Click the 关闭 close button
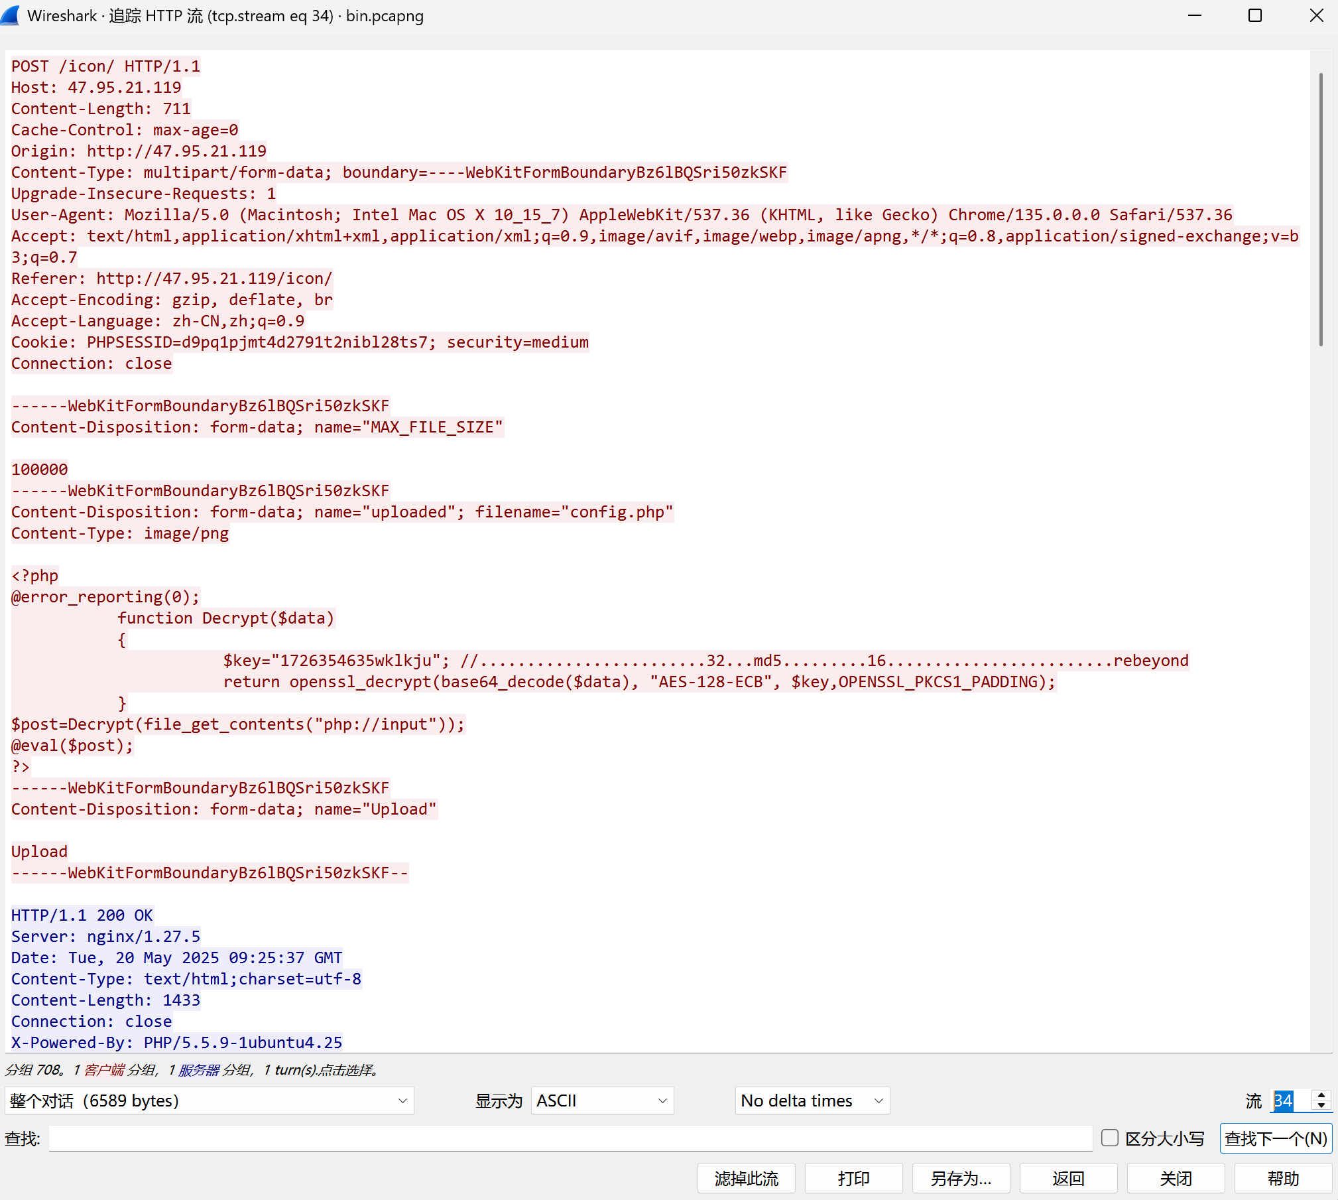 (x=1176, y=1178)
